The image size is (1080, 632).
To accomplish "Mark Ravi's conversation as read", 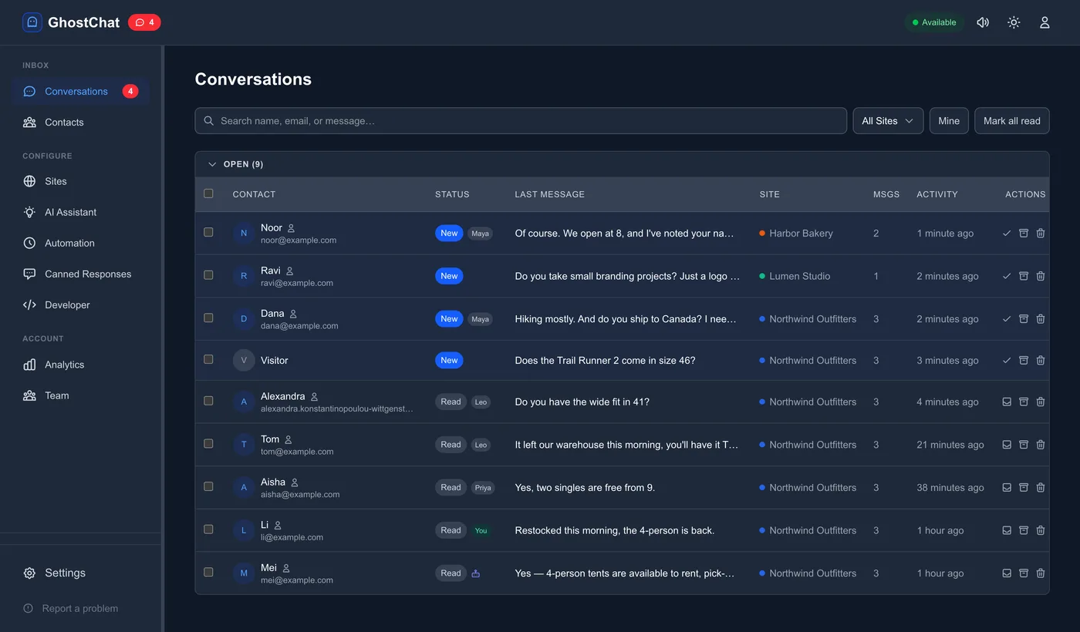I will click(1007, 276).
